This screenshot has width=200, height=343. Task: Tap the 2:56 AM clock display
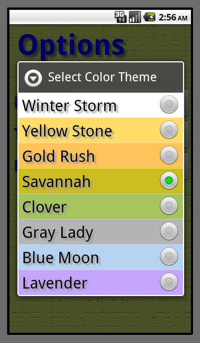pyautogui.click(x=173, y=17)
